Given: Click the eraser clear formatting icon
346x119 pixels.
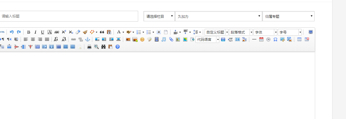Looking at the screenshot, I should [x=78, y=32].
